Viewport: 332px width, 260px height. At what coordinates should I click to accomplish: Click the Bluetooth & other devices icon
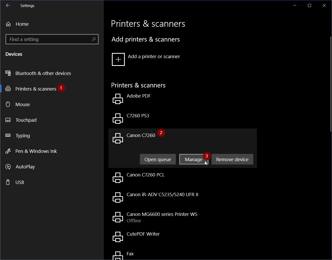(x=8, y=73)
